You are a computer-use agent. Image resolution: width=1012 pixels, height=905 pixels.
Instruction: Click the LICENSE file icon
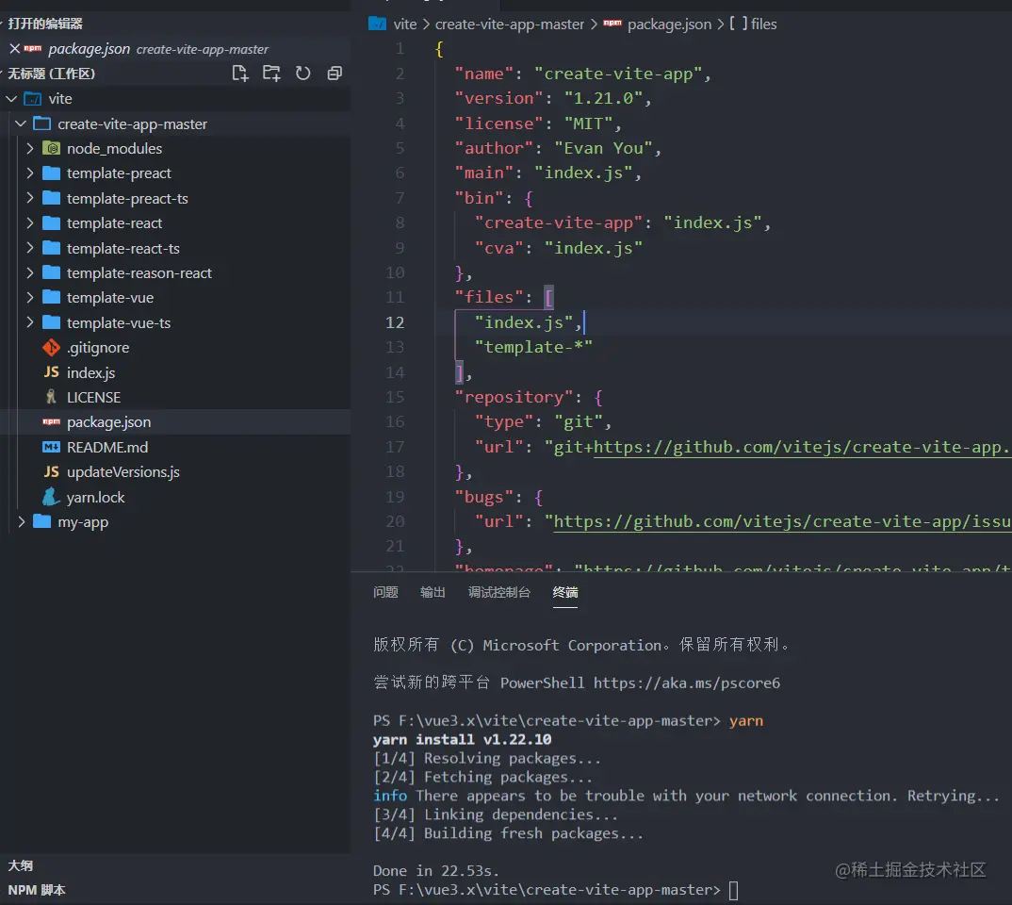tap(51, 397)
